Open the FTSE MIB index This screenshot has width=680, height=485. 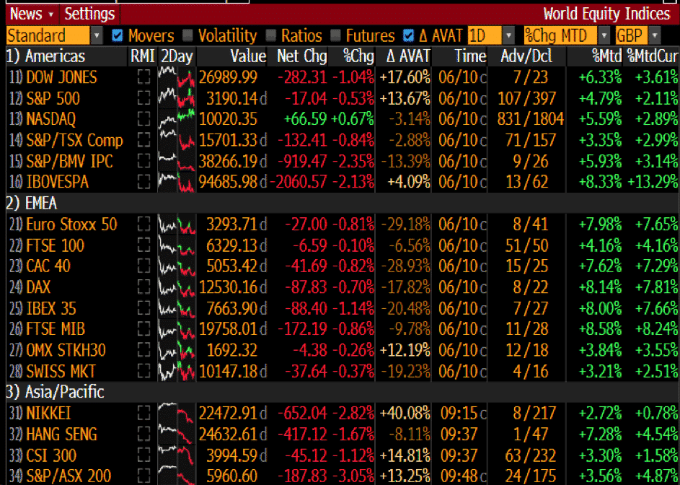coord(56,329)
